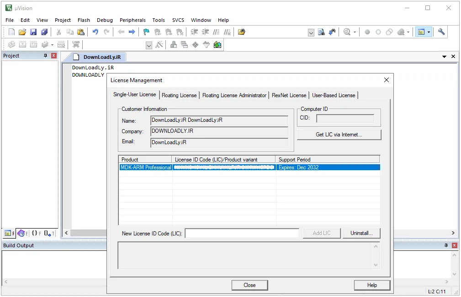
Task: Click the Indent selected text icon
Action: [x=194, y=32]
